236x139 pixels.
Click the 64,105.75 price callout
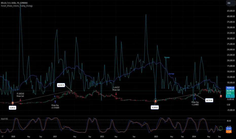click(x=61, y=85)
